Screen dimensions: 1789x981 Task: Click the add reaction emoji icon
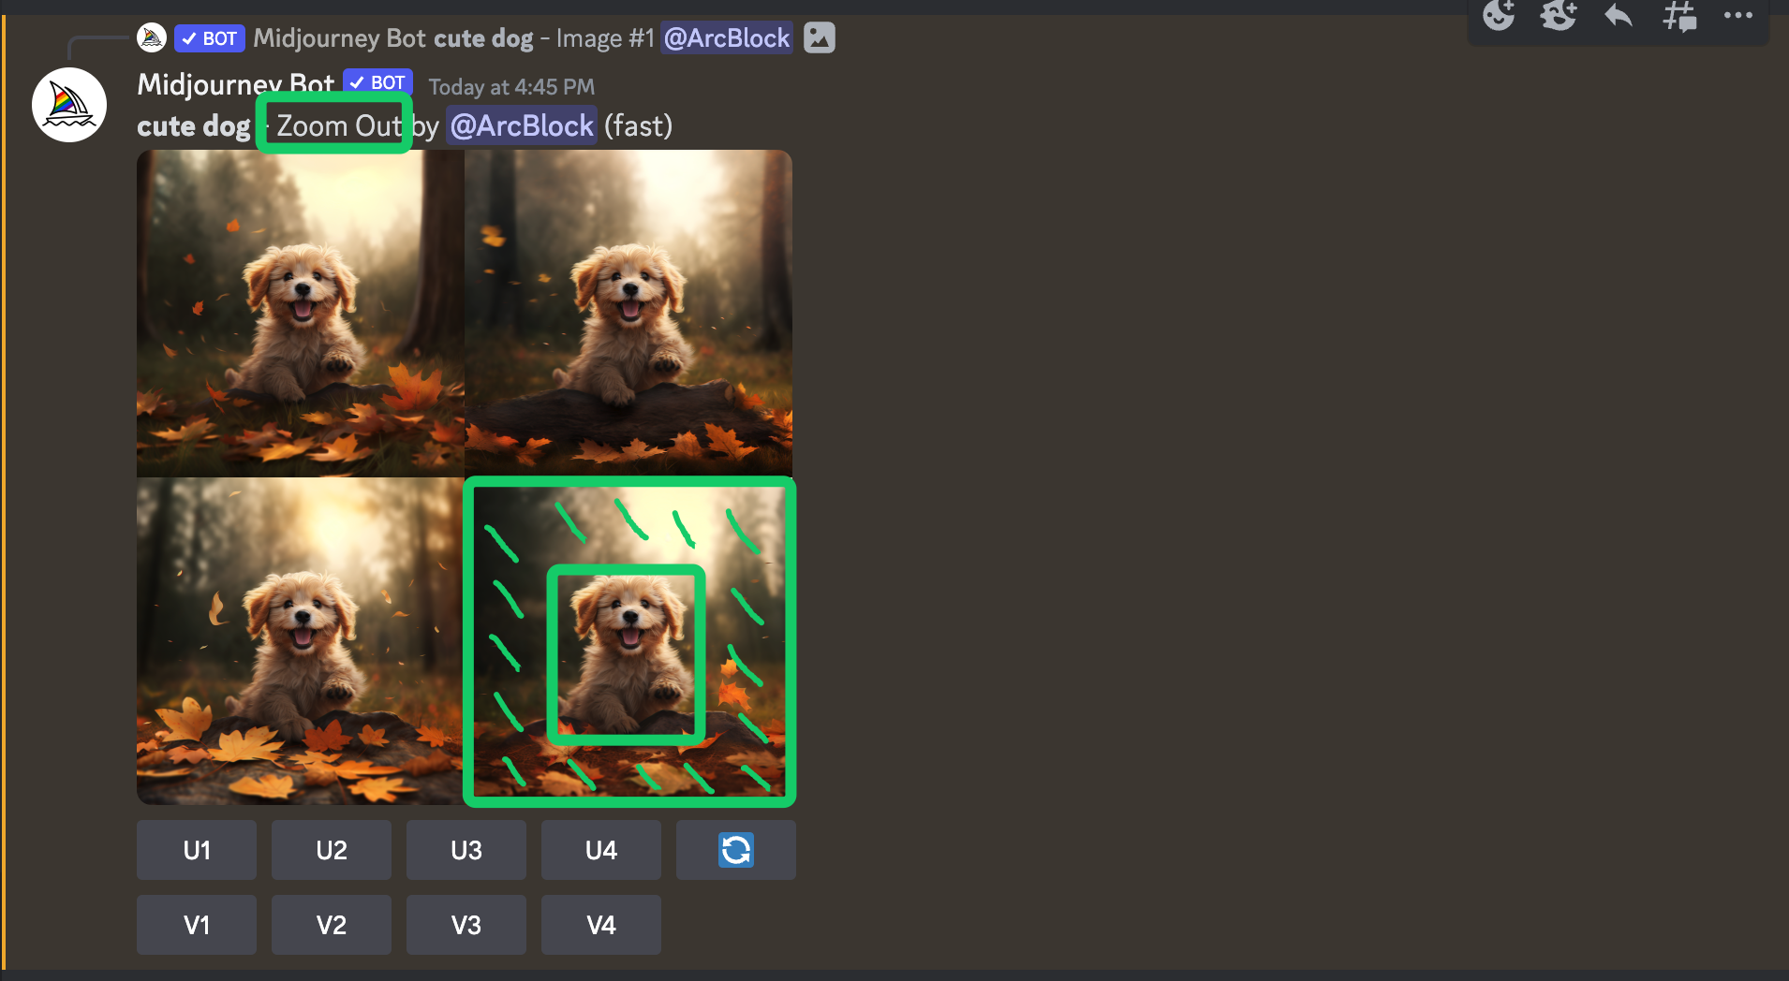pos(1499,15)
